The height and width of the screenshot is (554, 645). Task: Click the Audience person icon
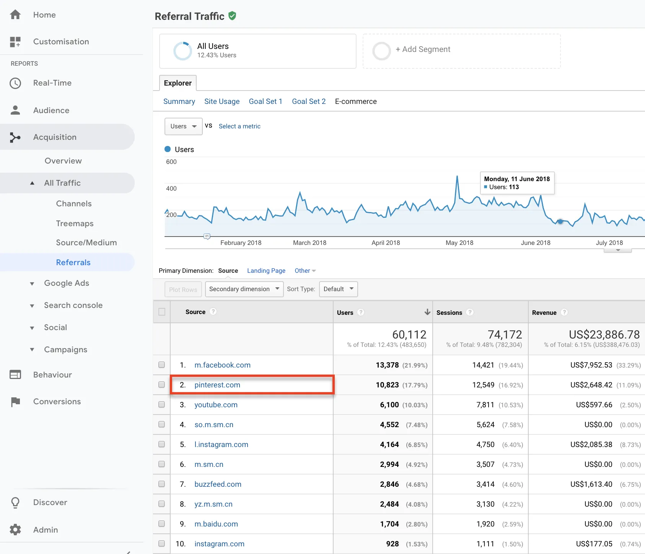pyautogui.click(x=15, y=110)
